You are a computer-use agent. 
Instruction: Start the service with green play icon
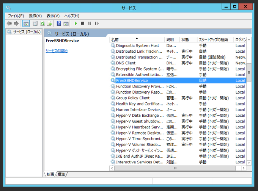(76, 23)
